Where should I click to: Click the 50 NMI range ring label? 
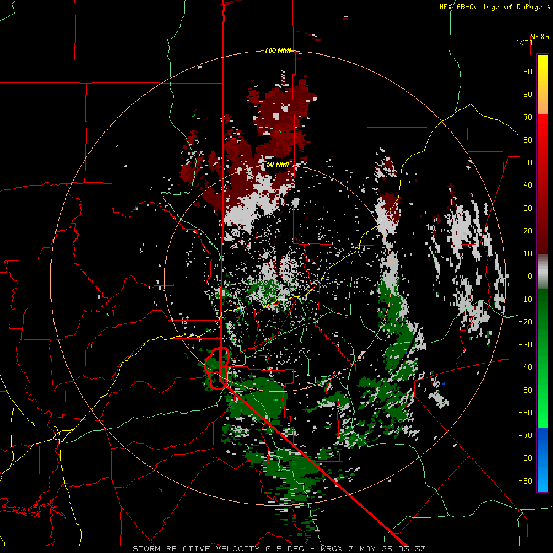point(278,164)
